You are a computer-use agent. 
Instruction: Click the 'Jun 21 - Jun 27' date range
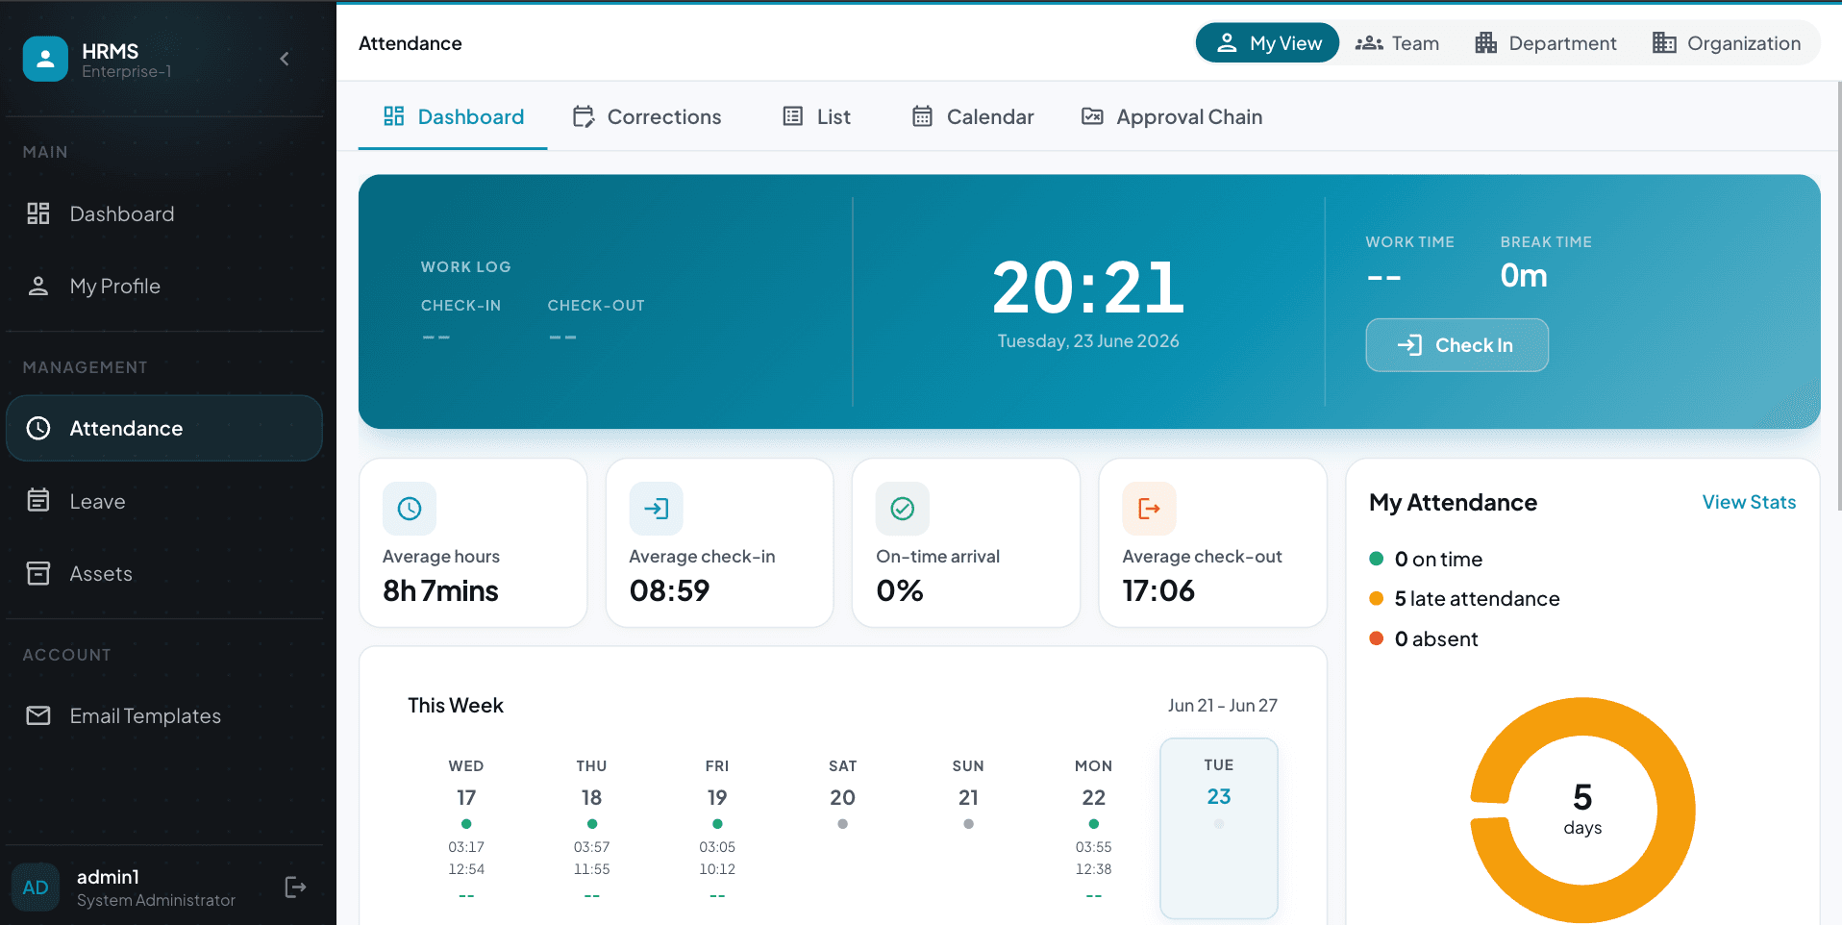[1223, 705]
